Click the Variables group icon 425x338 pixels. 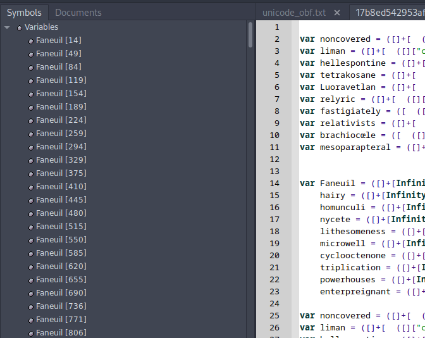pos(20,27)
